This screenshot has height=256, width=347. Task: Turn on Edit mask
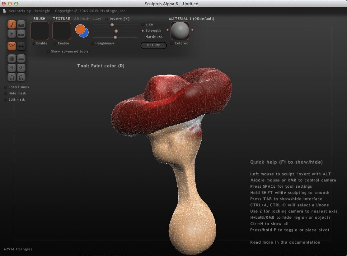pos(6,100)
